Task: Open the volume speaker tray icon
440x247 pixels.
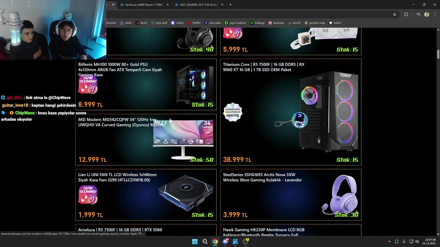Action: click(417, 242)
